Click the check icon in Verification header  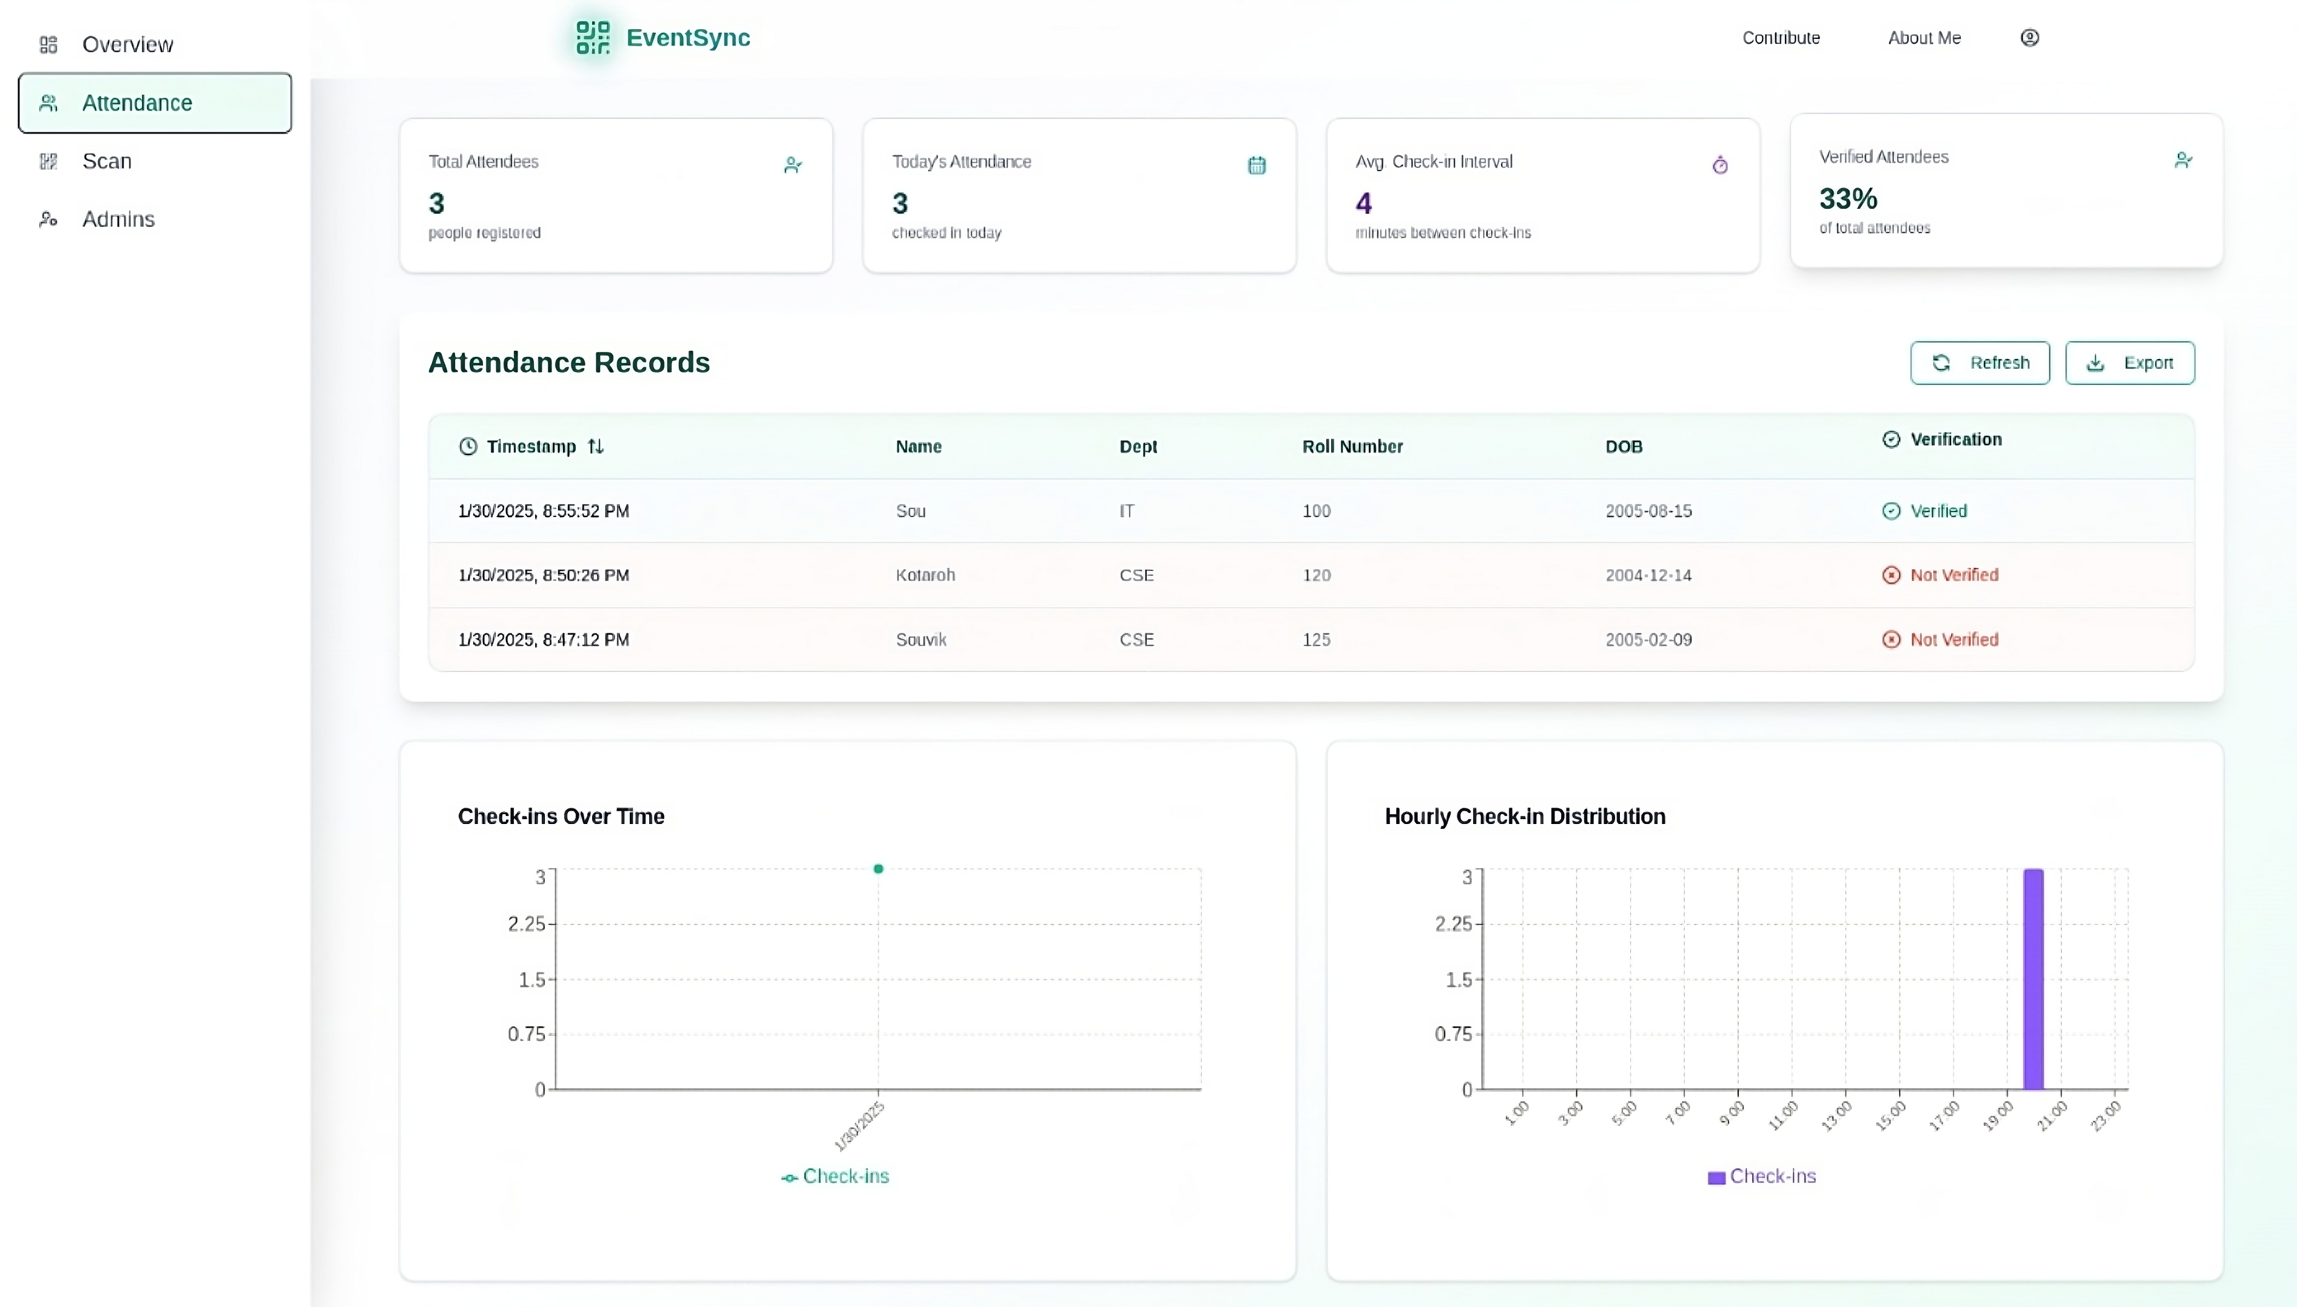(1891, 439)
